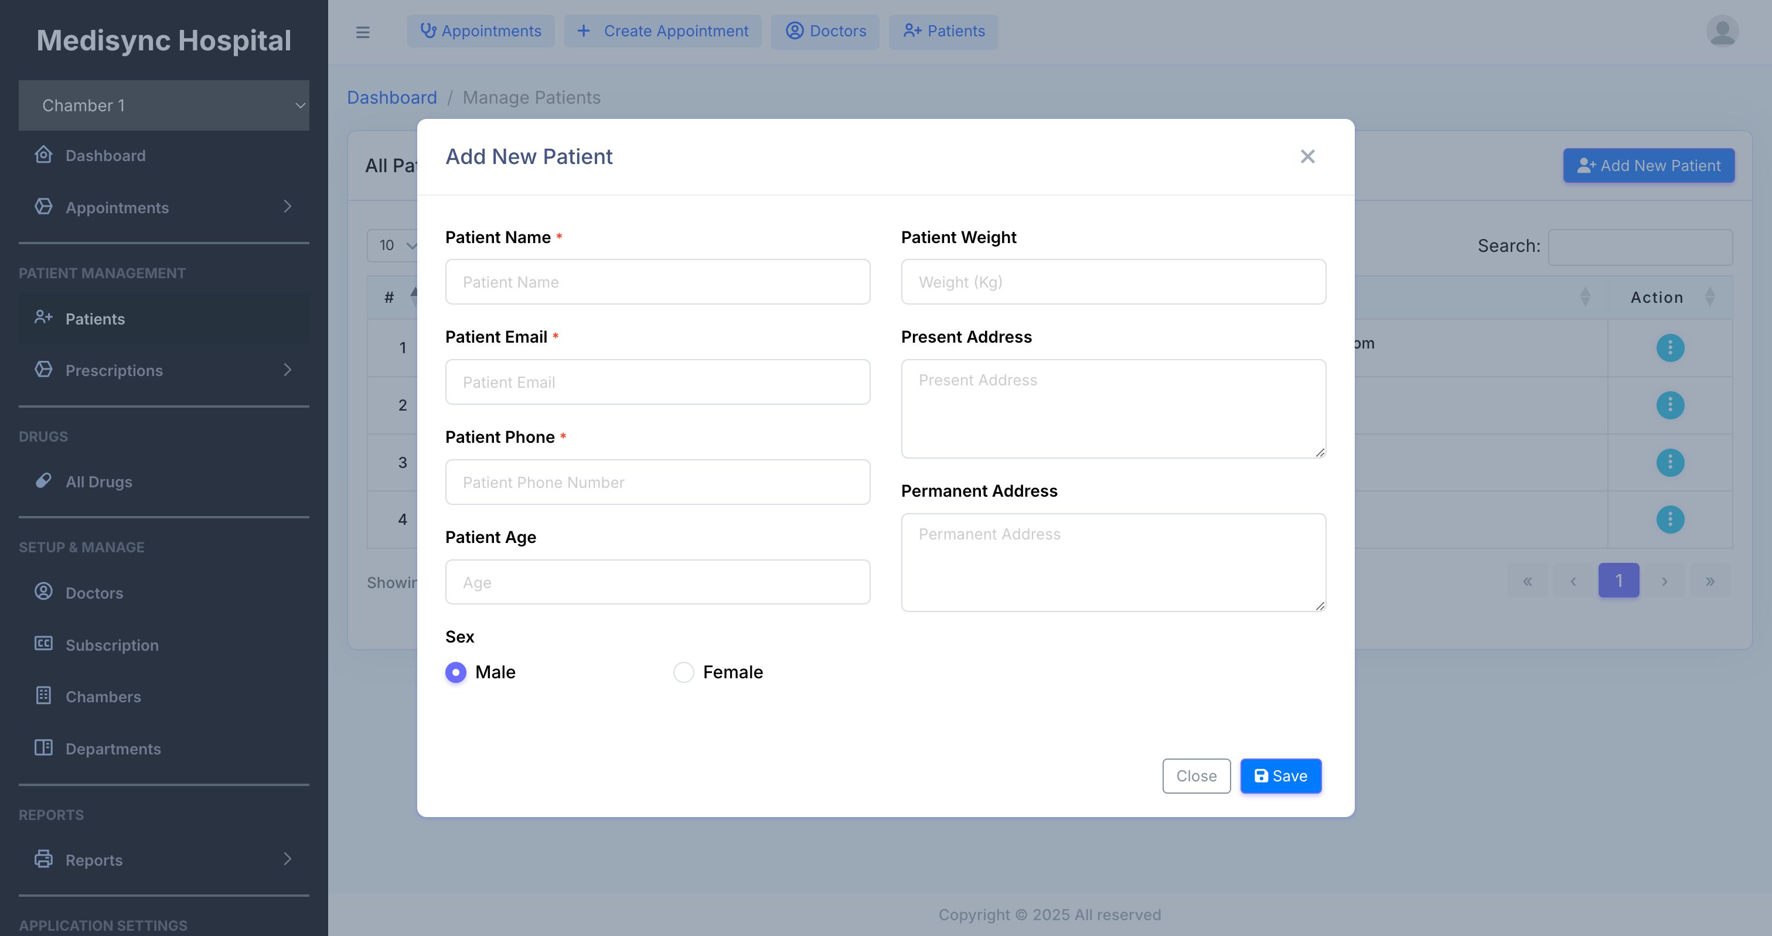Click the user avatar icon
Image resolution: width=1772 pixels, height=936 pixels.
coord(1722,32)
